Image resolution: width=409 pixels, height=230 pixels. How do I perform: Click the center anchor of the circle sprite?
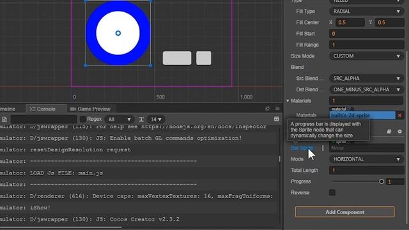(x=118, y=33)
